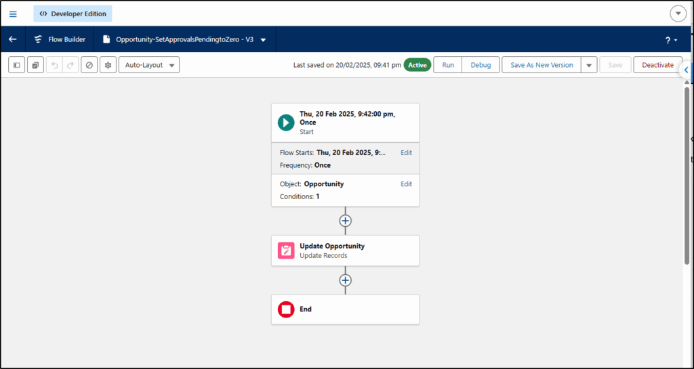Add element after the Start node
This screenshot has width=694, height=369.
point(346,221)
